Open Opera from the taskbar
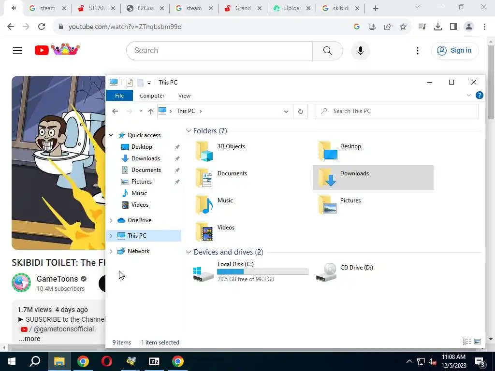 click(x=107, y=361)
